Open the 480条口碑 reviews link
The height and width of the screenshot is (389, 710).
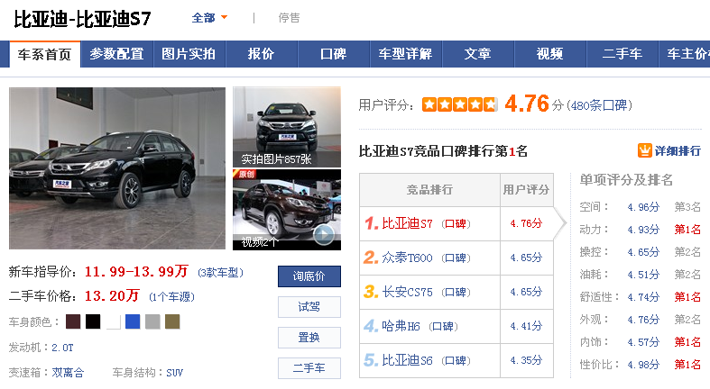pos(599,105)
